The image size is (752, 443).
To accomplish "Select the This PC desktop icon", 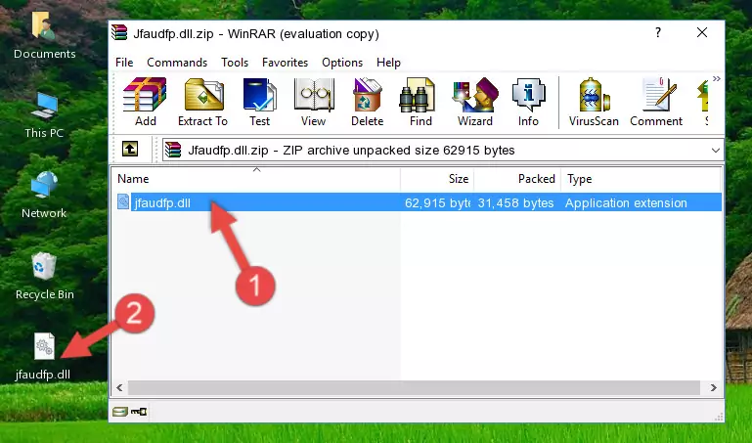I will (44, 115).
